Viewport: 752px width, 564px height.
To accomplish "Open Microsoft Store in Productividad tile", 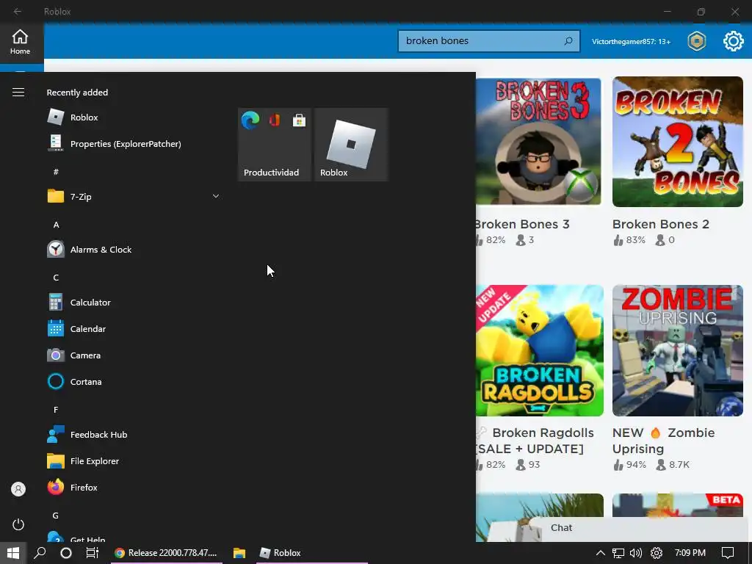I will point(300,120).
